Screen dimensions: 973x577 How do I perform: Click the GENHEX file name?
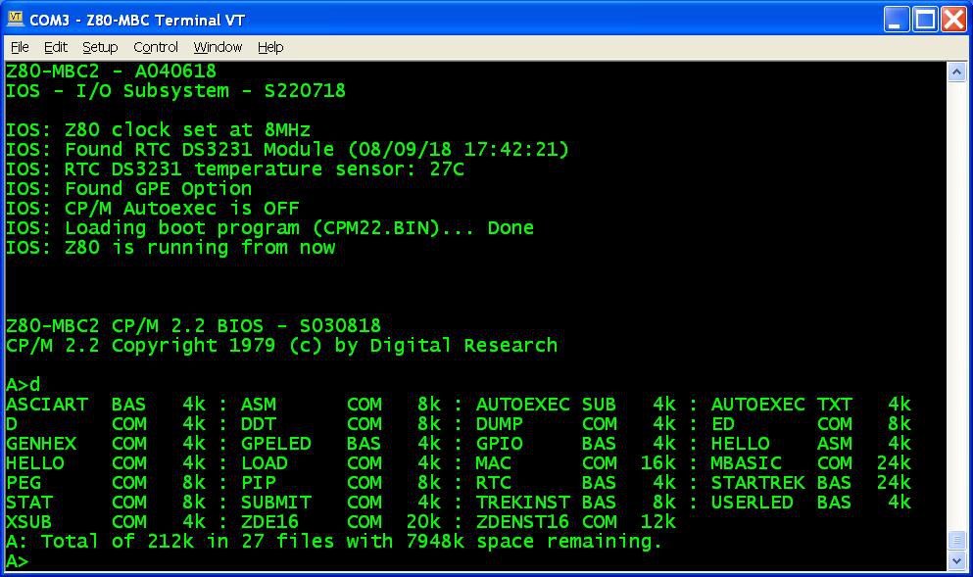coord(41,444)
